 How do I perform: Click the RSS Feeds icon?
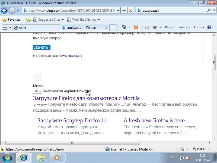pos(136,27)
